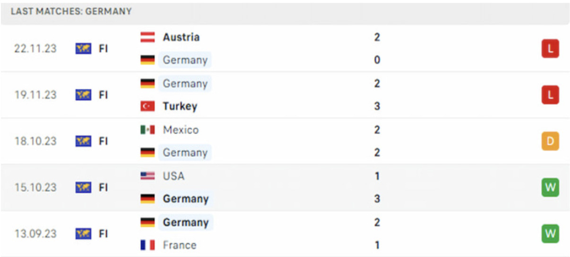570x257 pixels.
Task: Click the world map icon beside 22.11.23
Action: click(83, 49)
